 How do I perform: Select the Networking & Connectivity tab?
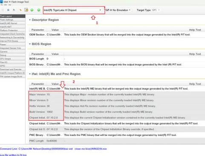coord(13,37)
